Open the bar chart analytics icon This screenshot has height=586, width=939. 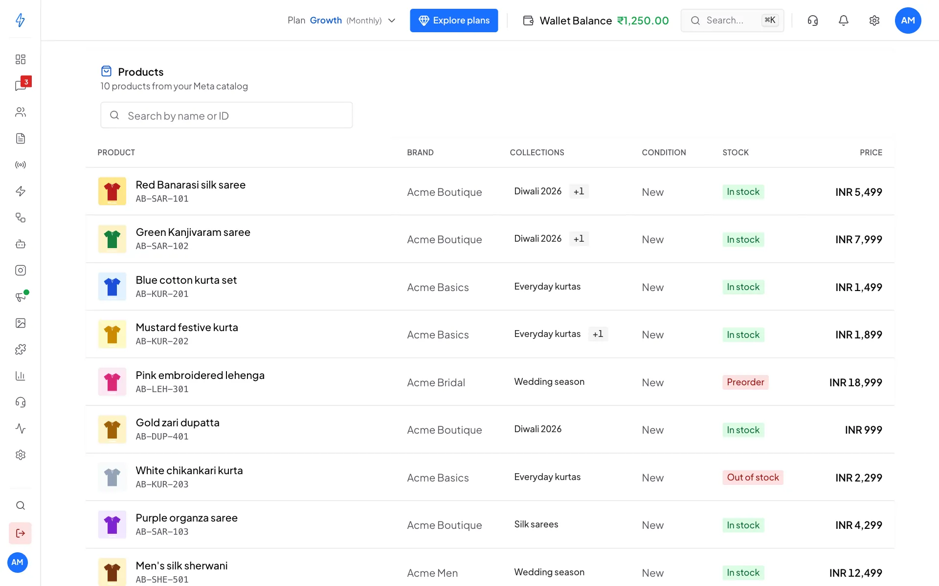point(20,376)
